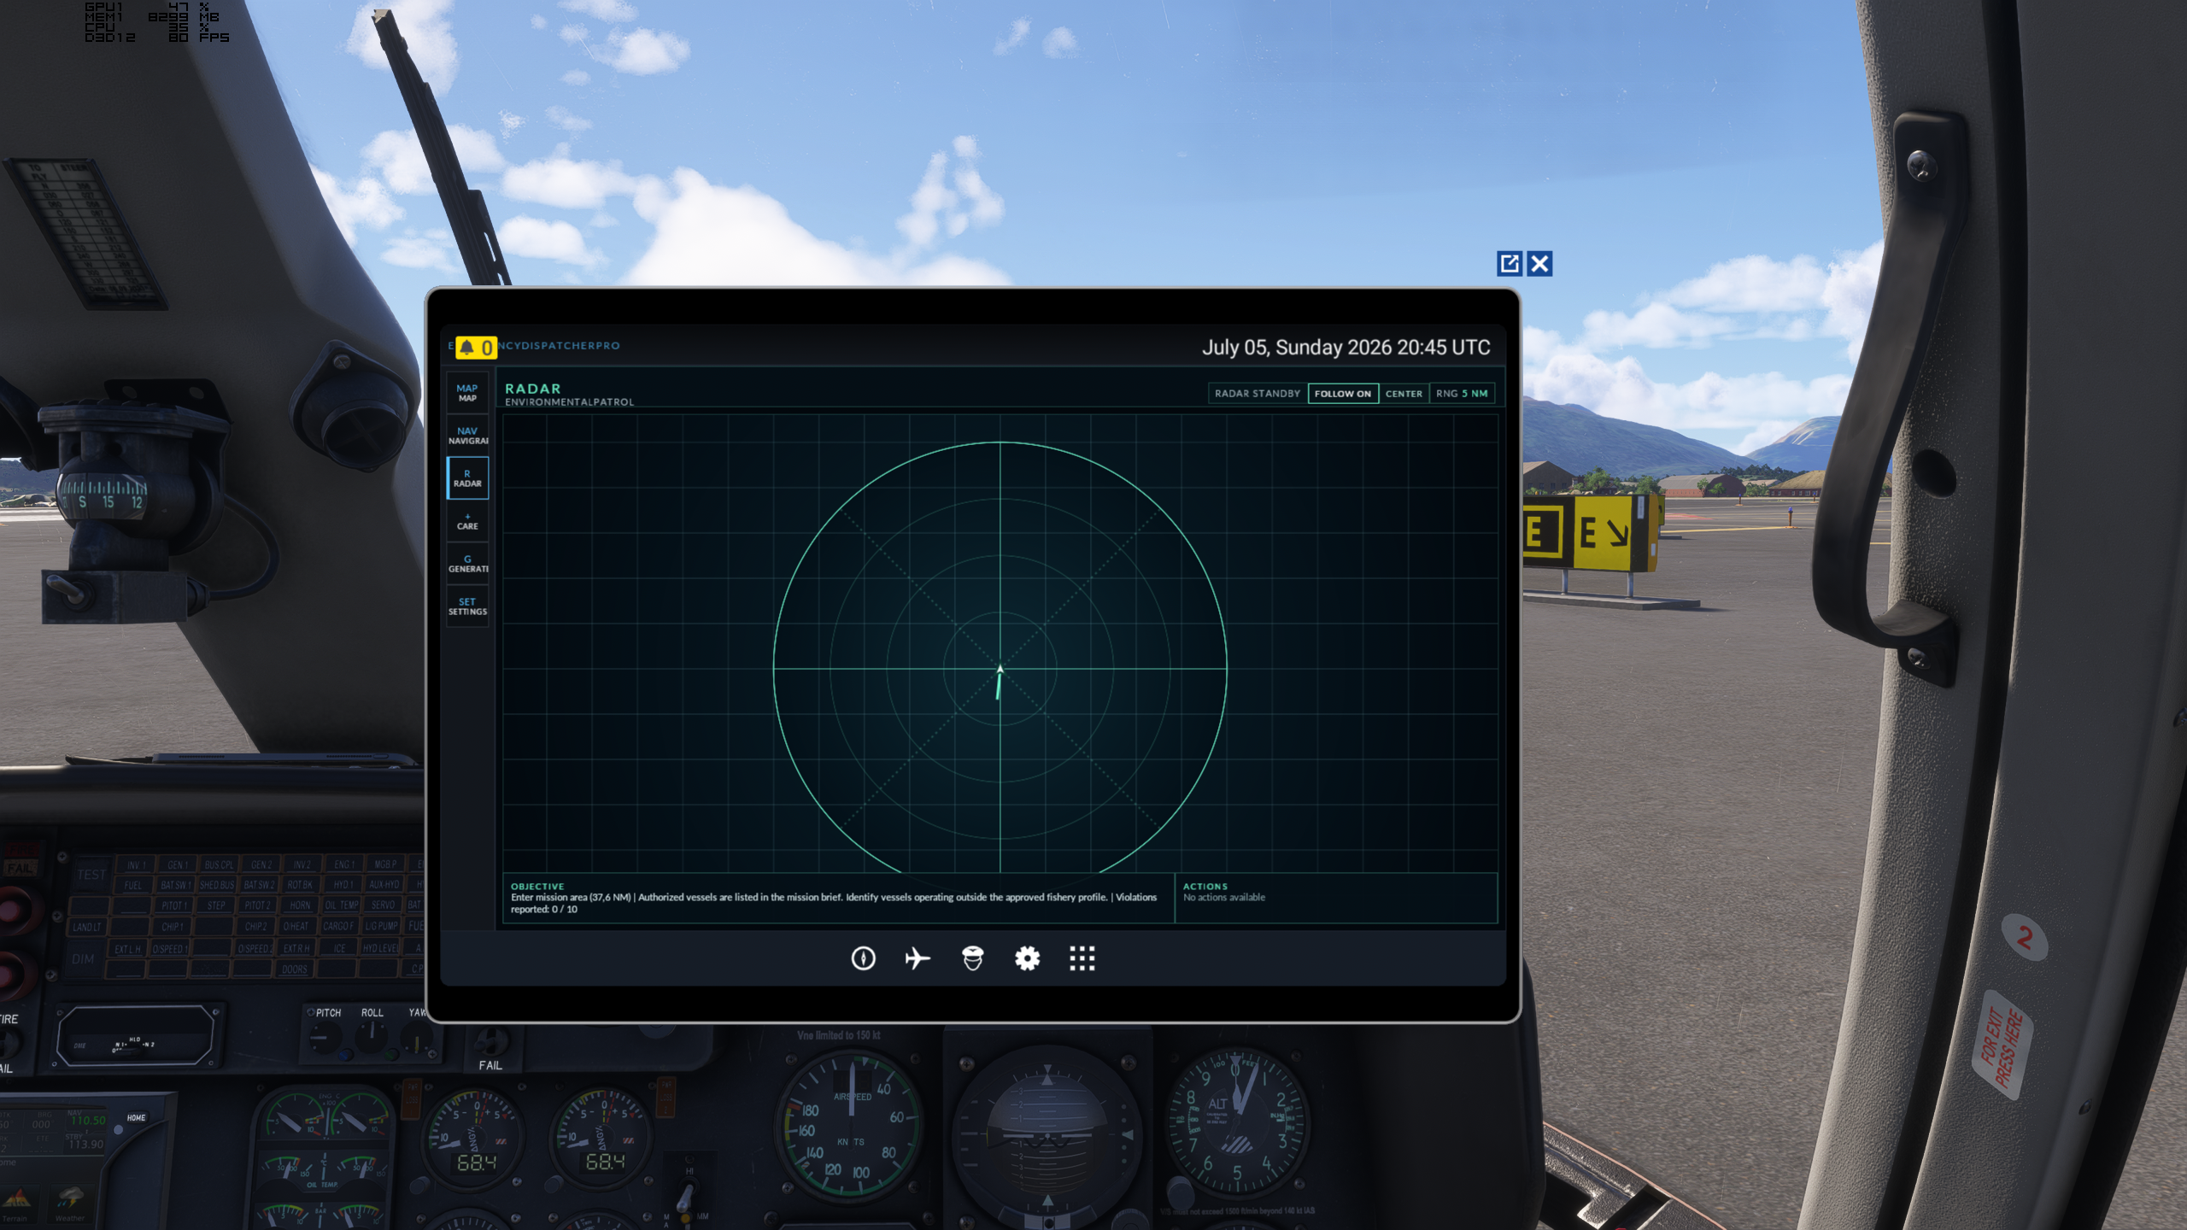Flip the HI toggle switch

(x=685, y=1196)
